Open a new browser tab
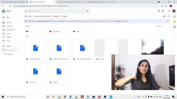Screen dimensions: 177x99 (114, 2)
